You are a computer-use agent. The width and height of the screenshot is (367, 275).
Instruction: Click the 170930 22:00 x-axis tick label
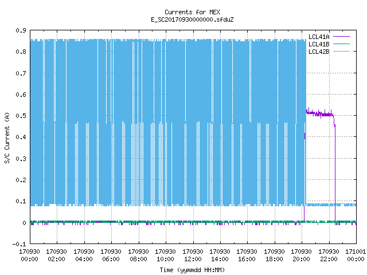tap(329, 256)
